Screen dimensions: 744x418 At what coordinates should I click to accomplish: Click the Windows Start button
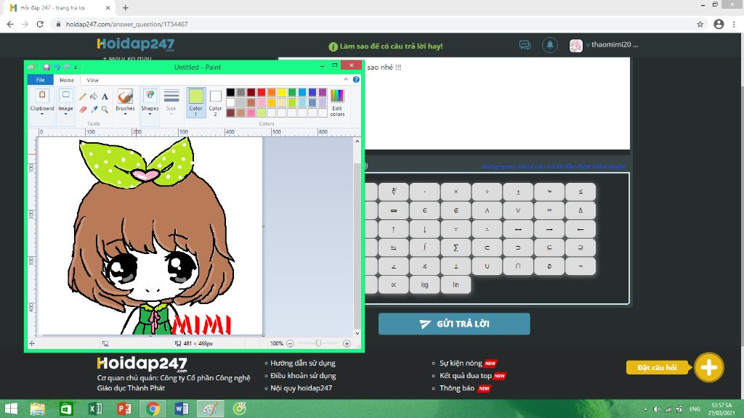(10, 409)
